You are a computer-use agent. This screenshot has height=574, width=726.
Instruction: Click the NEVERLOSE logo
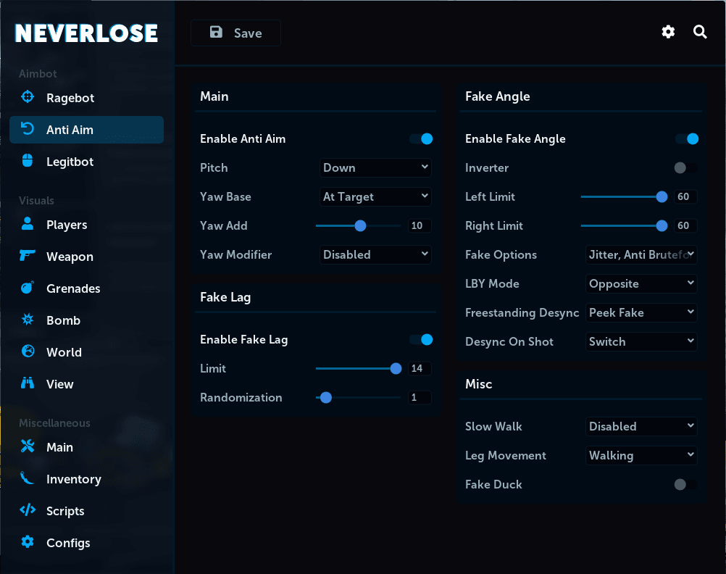[86, 33]
